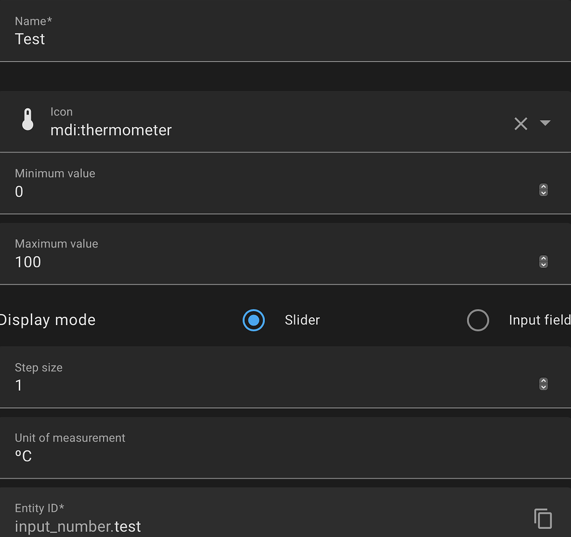This screenshot has width=571, height=537.
Task: Increase Maximum value using up arrow
Action: pos(544,258)
